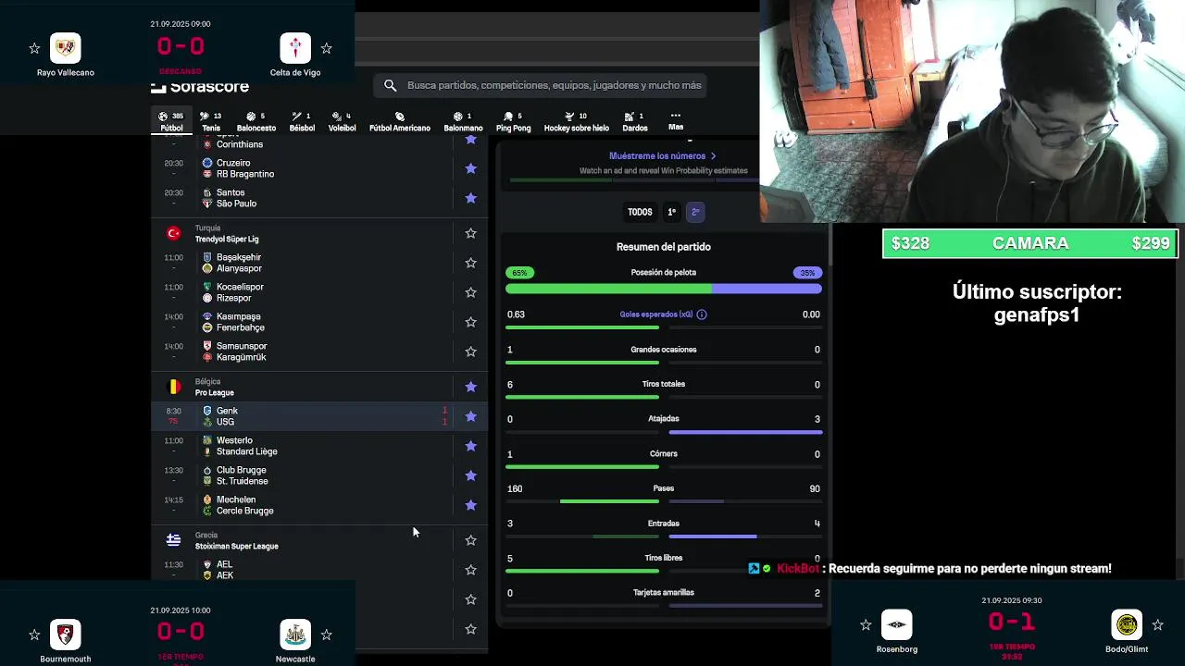
Task: Open the AEL vs AEK match row
Action: click(x=320, y=570)
